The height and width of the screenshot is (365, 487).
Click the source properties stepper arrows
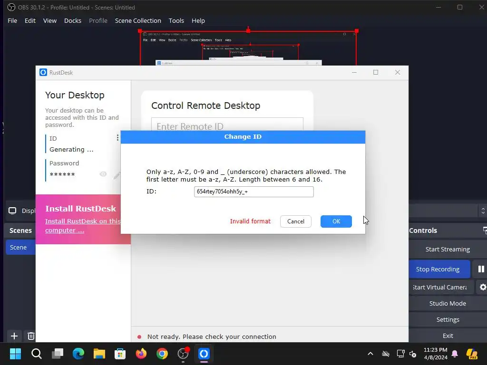point(483,211)
